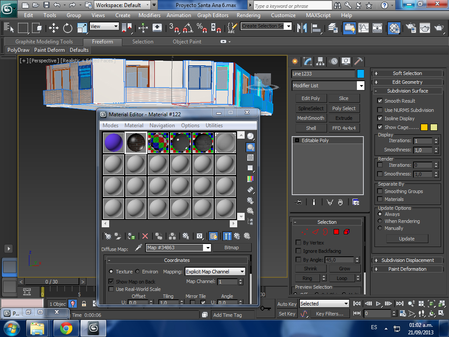The width and height of the screenshot is (449, 337).
Task: Select Element sub-object level icon
Action: pyautogui.click(x=346, y=232)
